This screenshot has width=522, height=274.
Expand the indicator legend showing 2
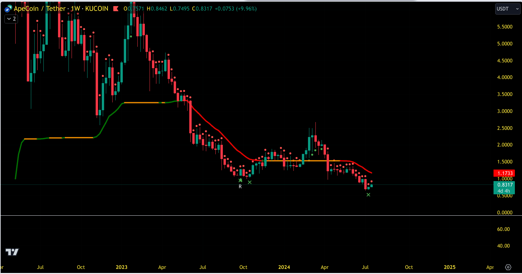click(x=11, y=19)
